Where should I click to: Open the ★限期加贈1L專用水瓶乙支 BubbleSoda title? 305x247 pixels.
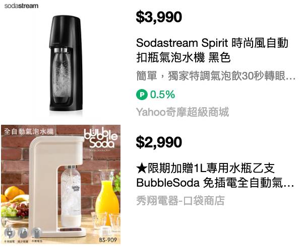(x=215, y=176)
